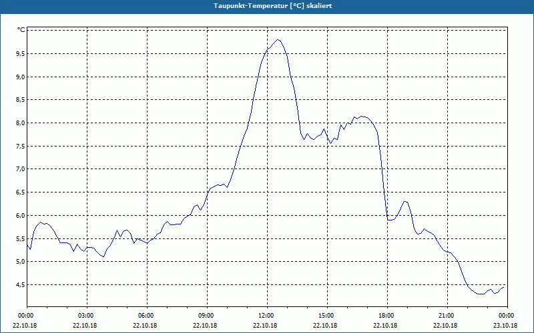Select the 8,0 y-axis value
Screen dimensions: 534x333
point(21,123)
